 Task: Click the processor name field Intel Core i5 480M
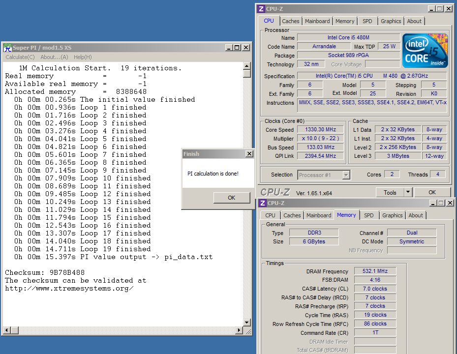pos(348,37)
